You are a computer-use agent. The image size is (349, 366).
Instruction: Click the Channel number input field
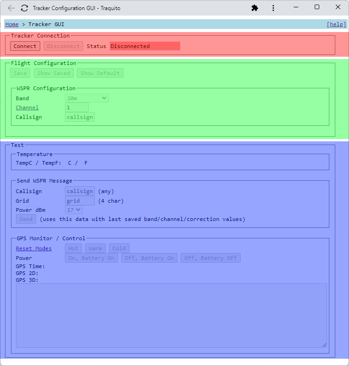[77, 108]
